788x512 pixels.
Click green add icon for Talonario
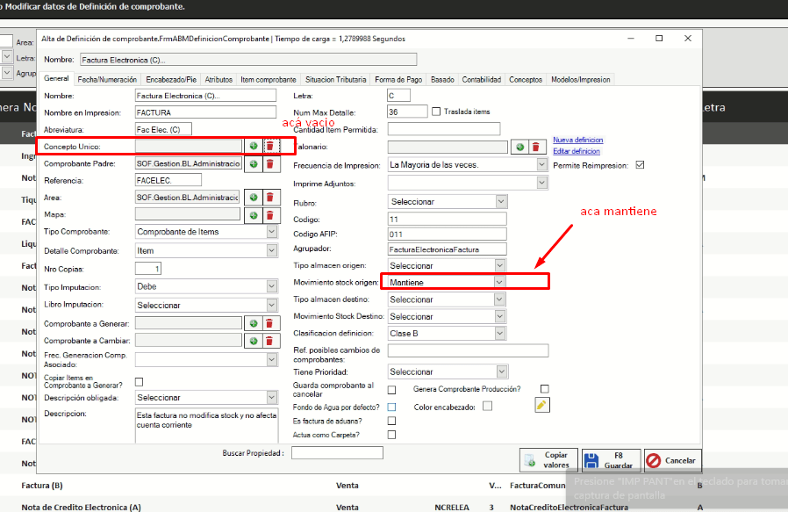(519, 148)
